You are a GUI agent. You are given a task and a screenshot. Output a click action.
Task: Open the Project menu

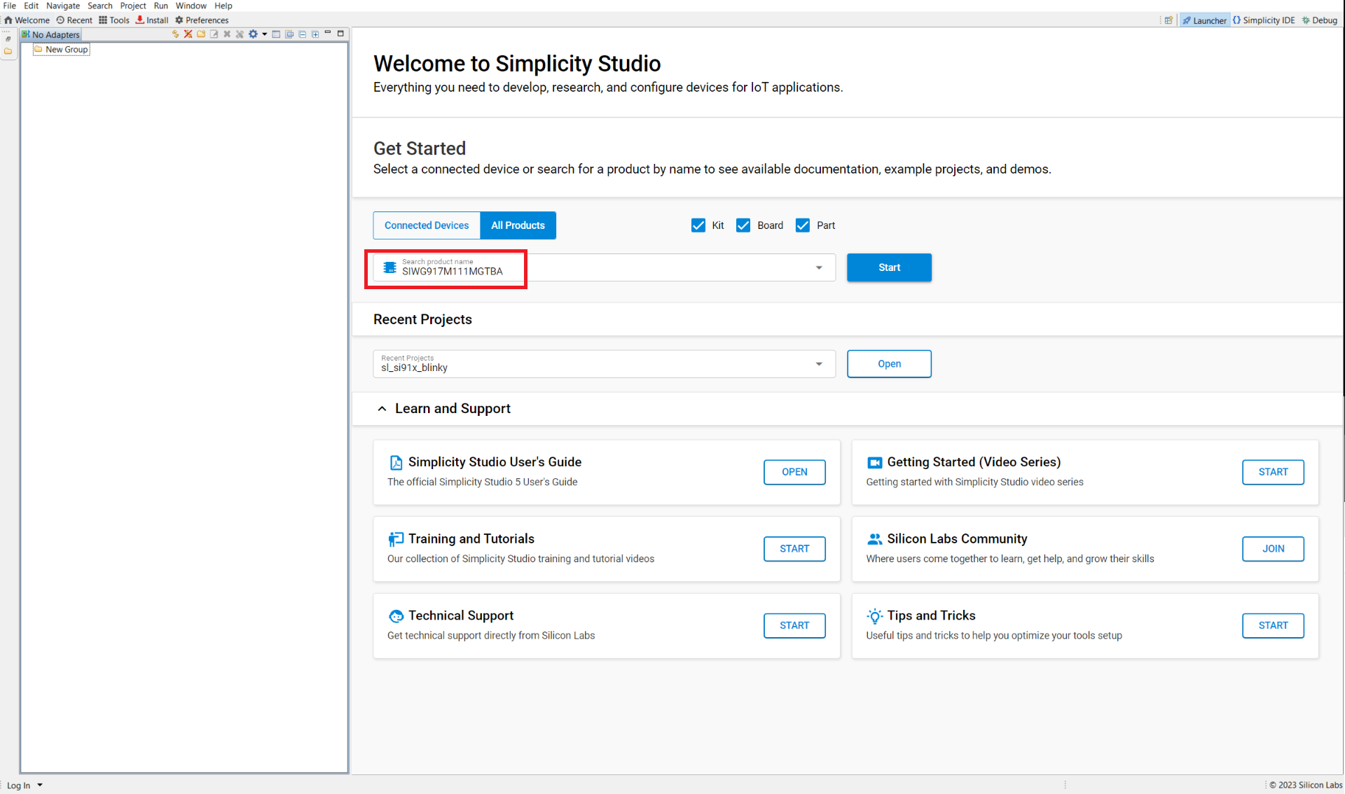133,6
